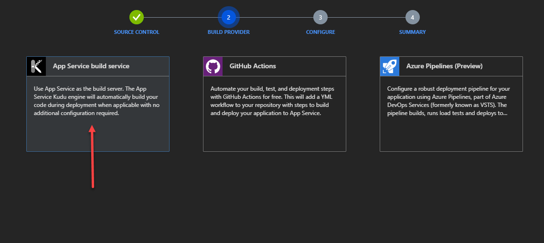Jump to step 4 circle
Image resolution: width=544 pixels, height=243 pixels.
(x=412, y=18)
